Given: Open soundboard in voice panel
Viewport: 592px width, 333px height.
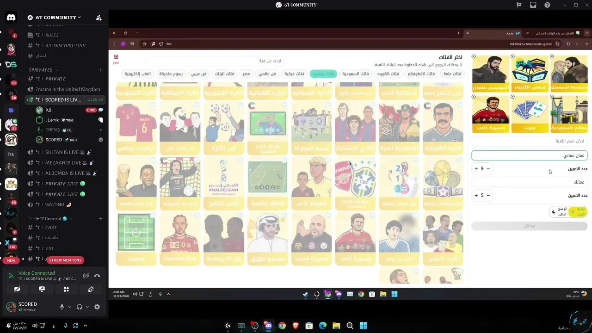Looking at the screenshot, I should [x=91, y=289].
